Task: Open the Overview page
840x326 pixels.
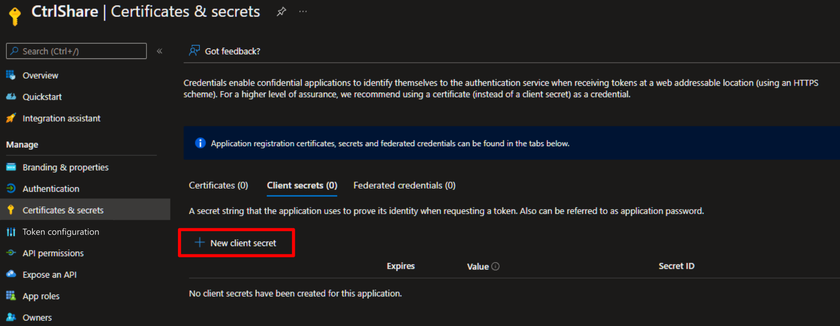Action: [x=40, y=75]
